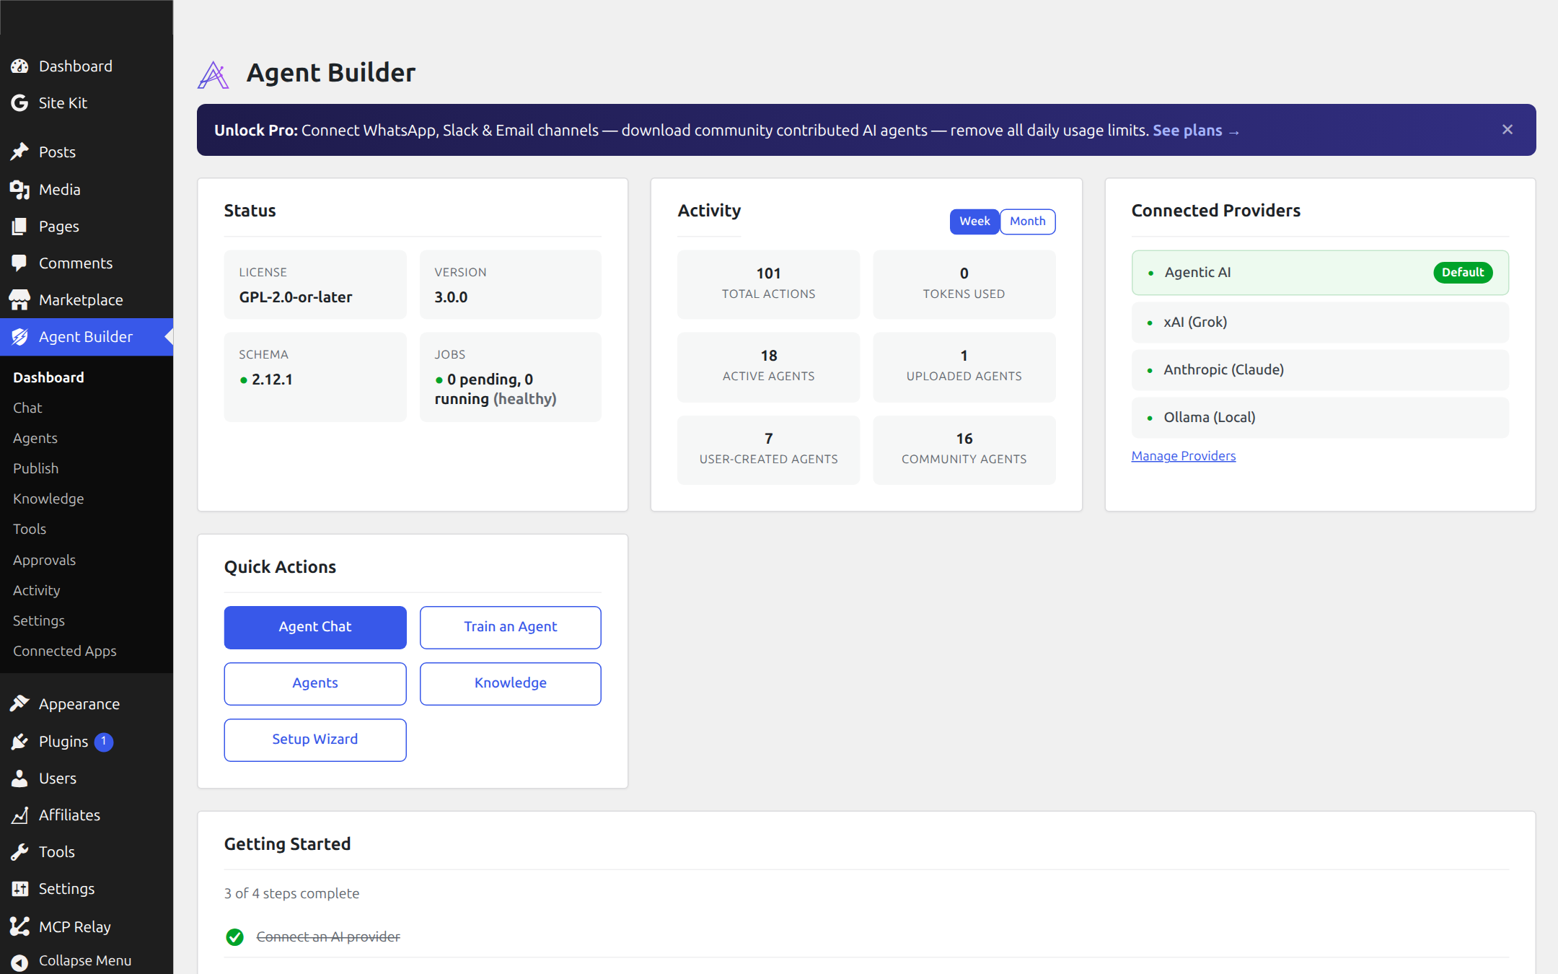Select the Ollama (Local) provider row
This screenshot has width=1558, height=974.
[x=1320, y=418]
